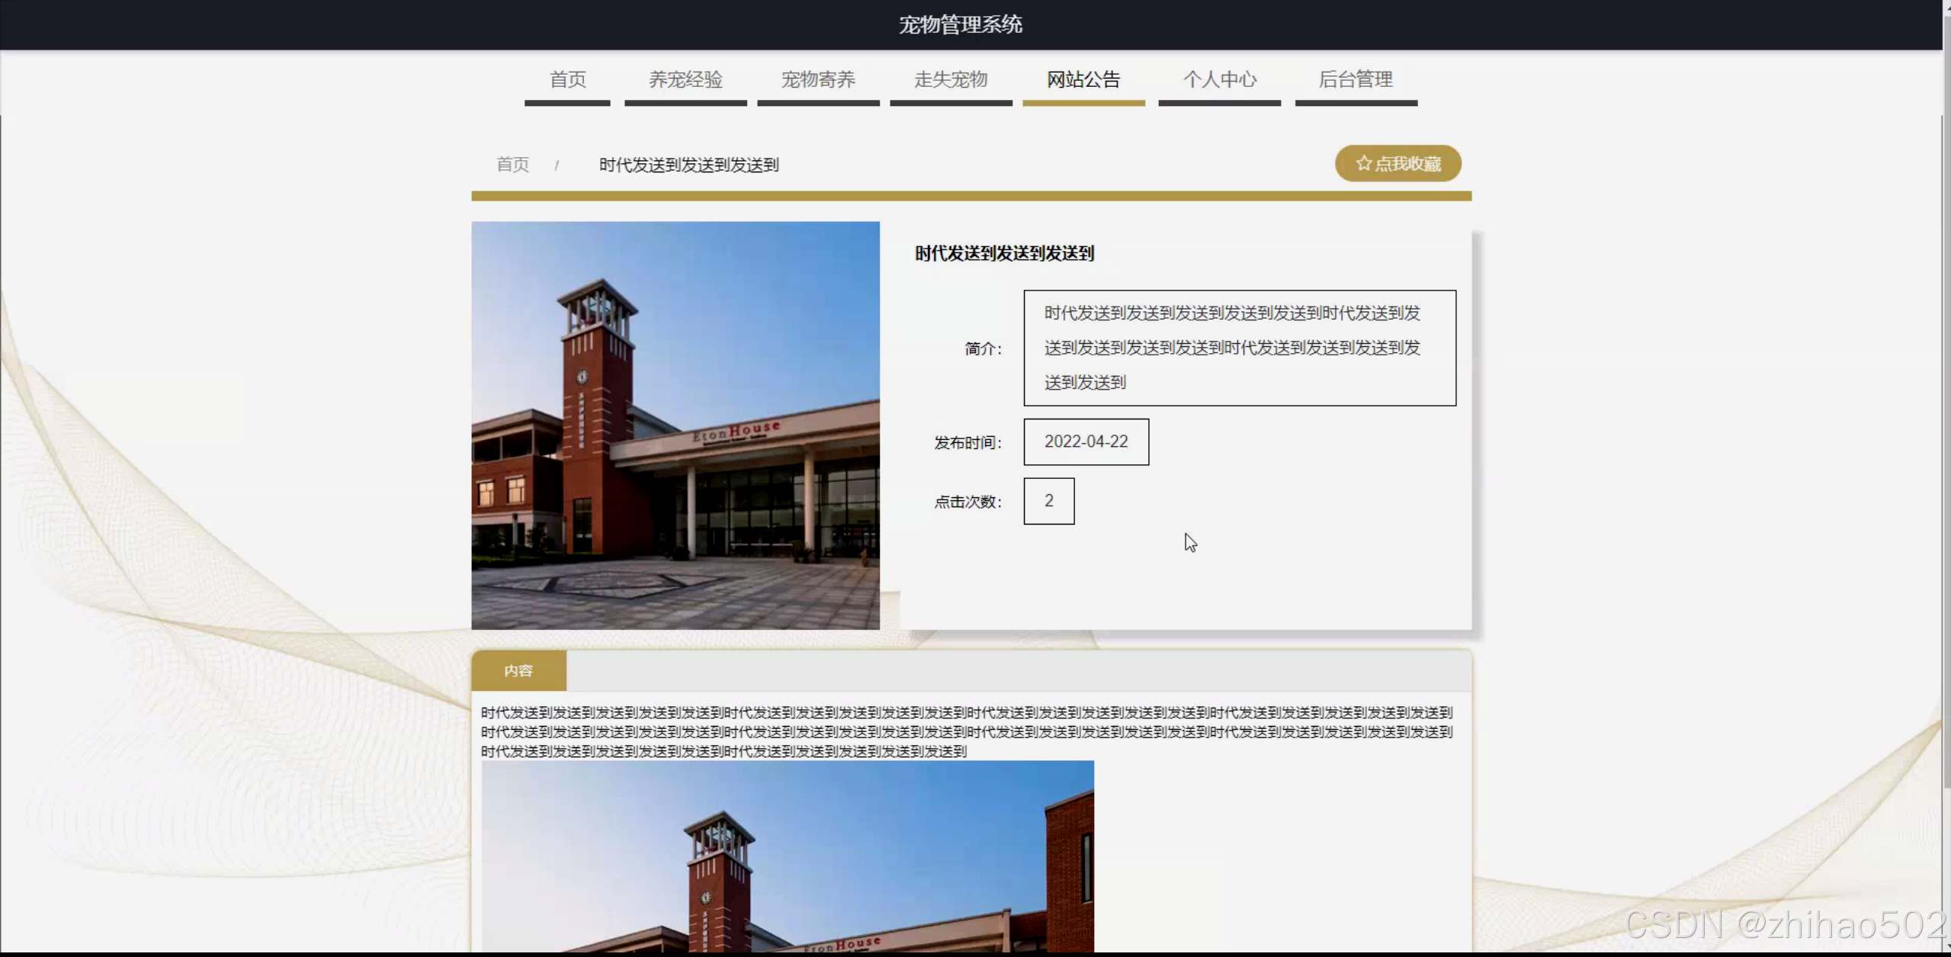Navigate to the 后台管理 tab
This screenshot has width=1951, height=957.
(1355, 80)
